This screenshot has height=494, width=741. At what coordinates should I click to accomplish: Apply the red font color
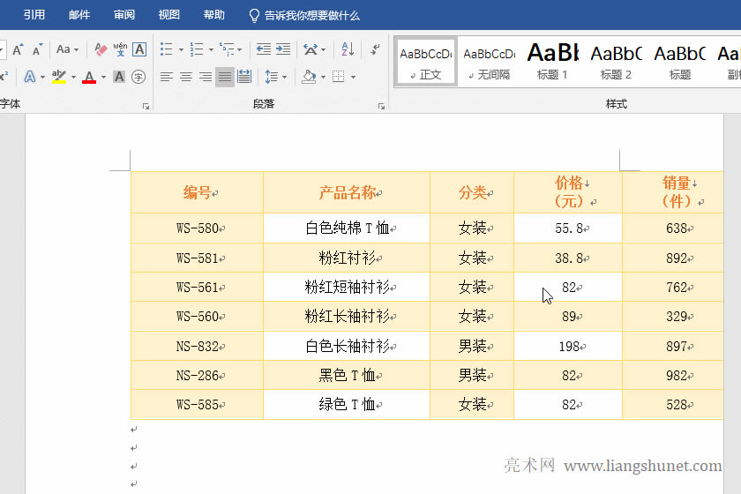click(89, 78)
